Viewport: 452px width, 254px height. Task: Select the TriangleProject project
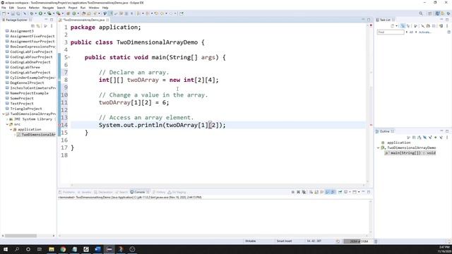pyautogui.click(x=26, y=109)
